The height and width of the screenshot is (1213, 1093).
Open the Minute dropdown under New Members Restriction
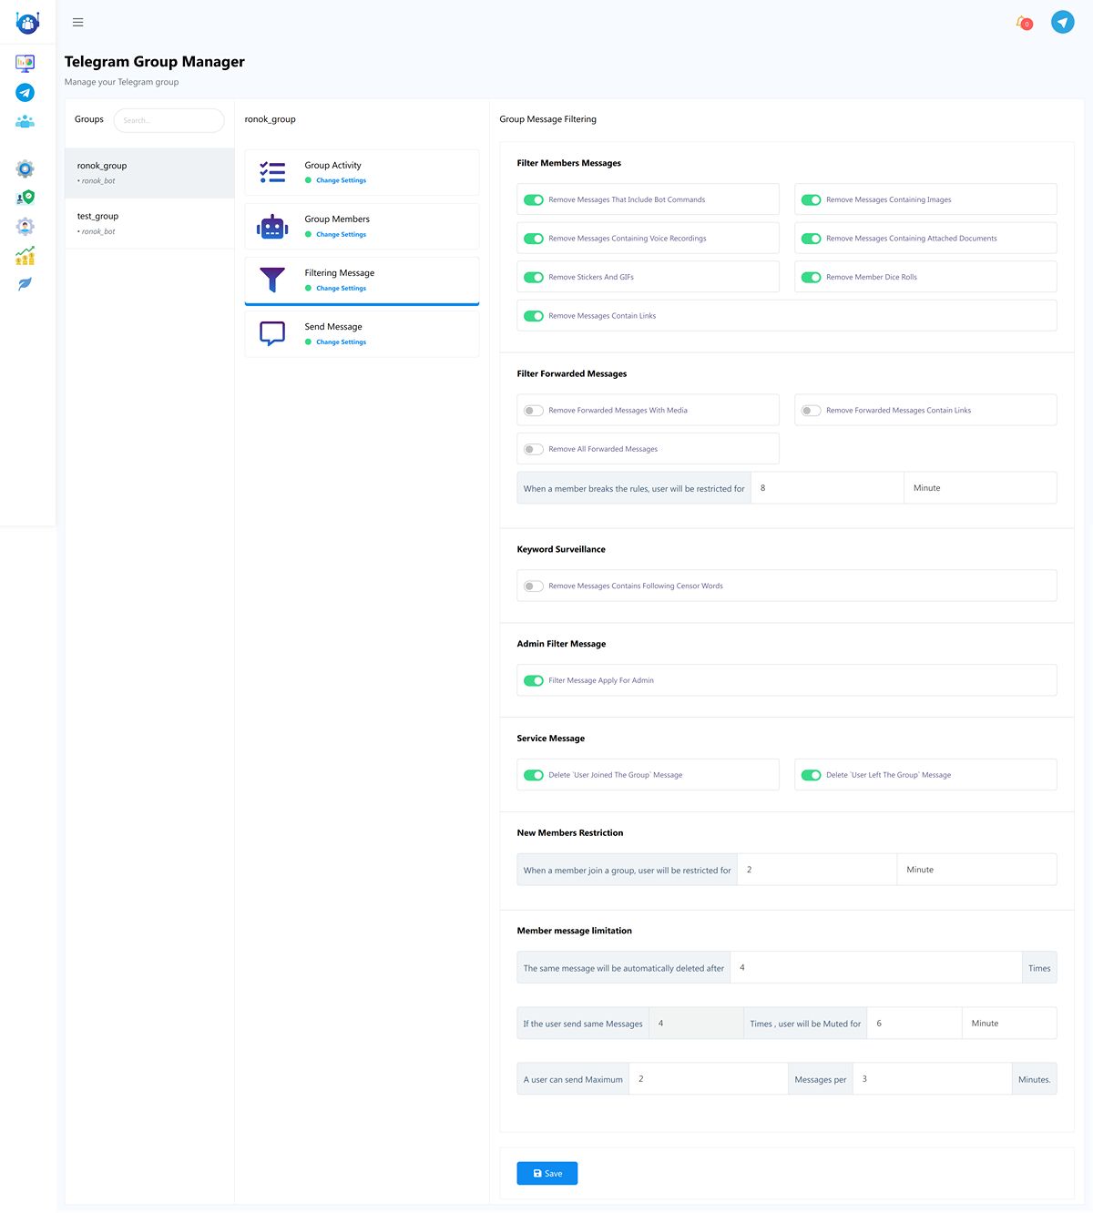click(976, 870)
